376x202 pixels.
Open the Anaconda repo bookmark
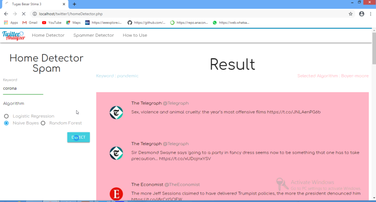tap(189, 23)
